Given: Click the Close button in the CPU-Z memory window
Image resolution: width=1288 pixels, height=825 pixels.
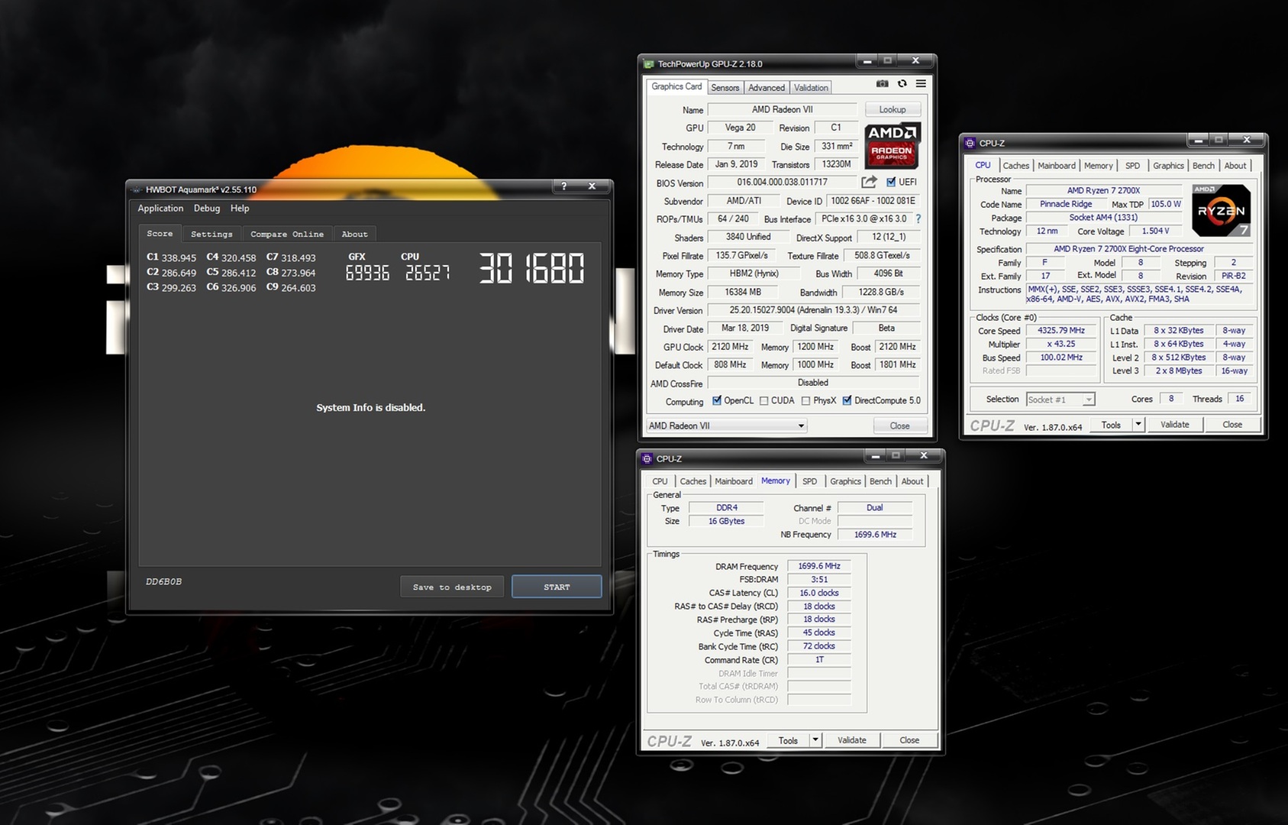Looking at the screenshot, I should coord(909,740).
